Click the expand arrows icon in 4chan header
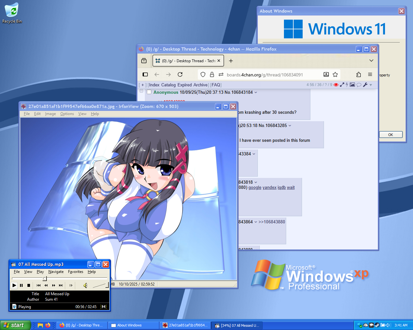413x330 pixels. [x=342, y=85]
